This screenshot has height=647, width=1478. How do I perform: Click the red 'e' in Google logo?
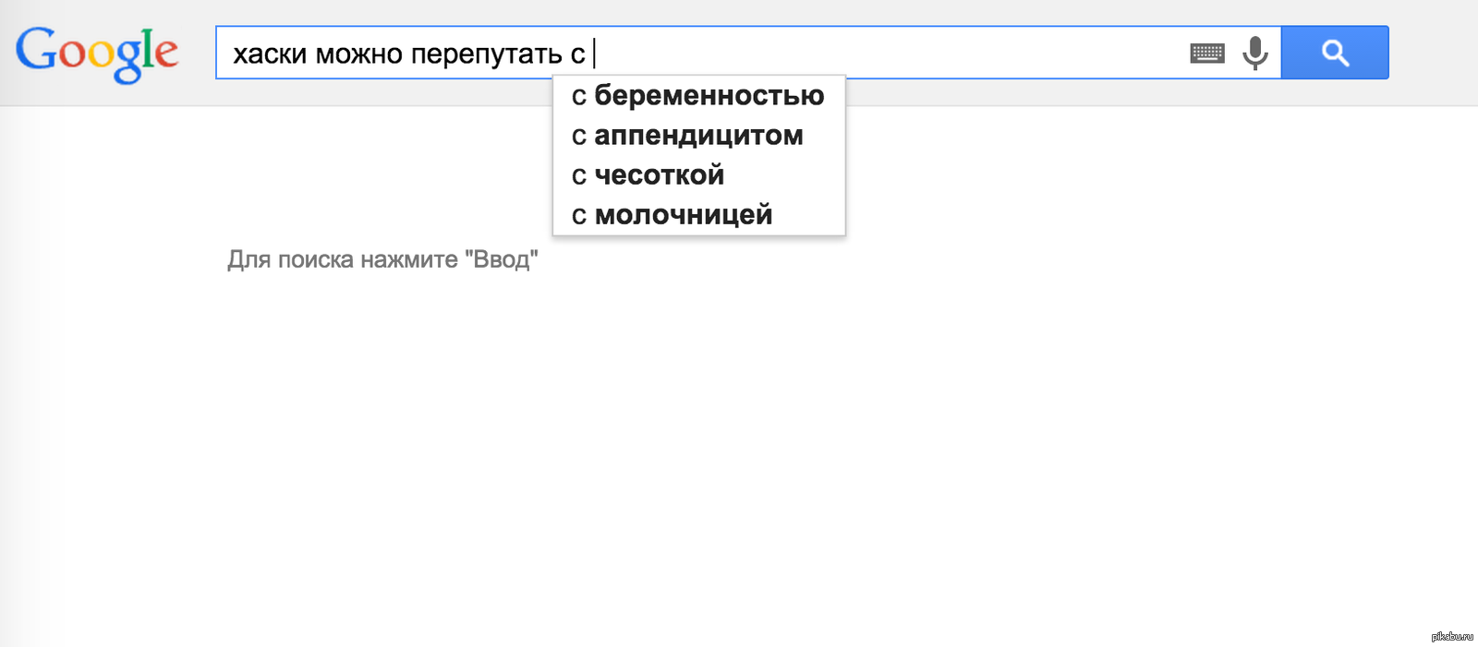(x=165, y=54)
